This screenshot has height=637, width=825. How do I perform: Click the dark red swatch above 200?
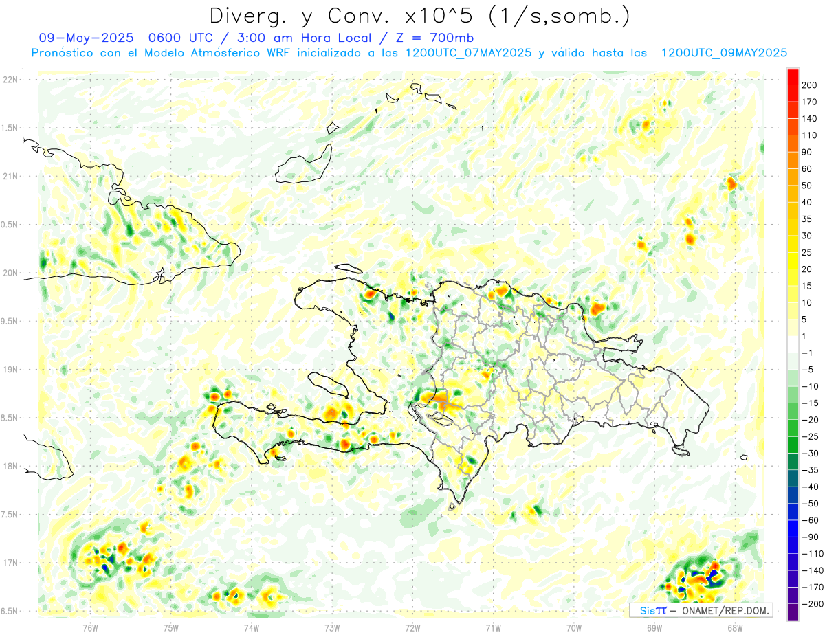click(793, 76)
